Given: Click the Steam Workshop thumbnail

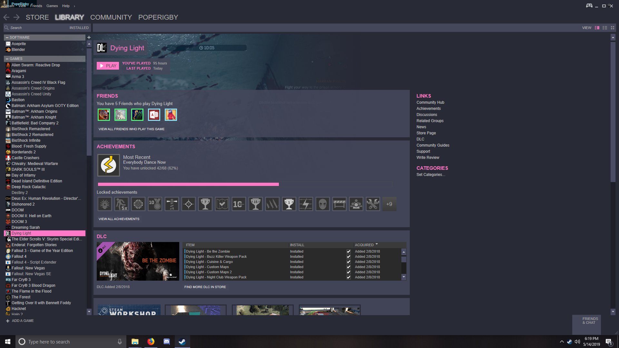Looking at the screenshot, I should click(128, 310).
